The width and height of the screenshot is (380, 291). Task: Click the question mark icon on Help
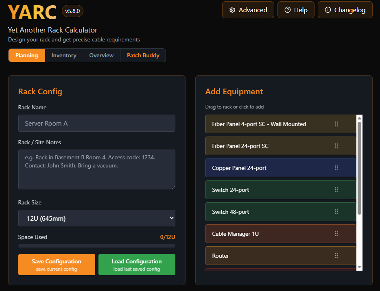tap(288, 10)
